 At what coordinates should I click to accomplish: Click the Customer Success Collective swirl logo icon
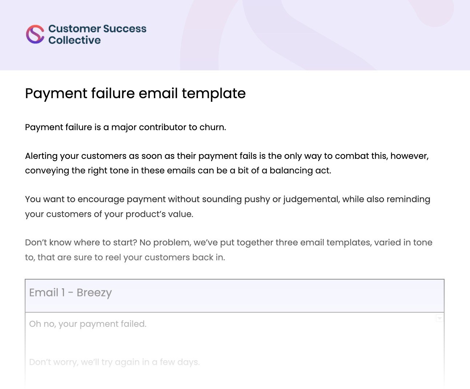click(35, 34)
